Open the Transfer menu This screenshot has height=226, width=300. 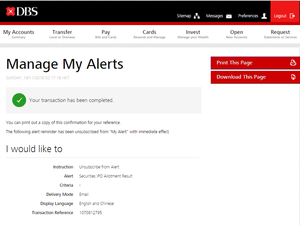click(x=62, y=34)
